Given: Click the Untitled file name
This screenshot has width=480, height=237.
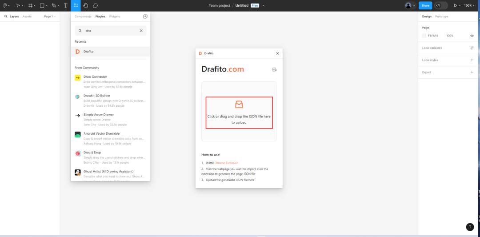Looking at the screenshot, I should click(x=242, y=5).
